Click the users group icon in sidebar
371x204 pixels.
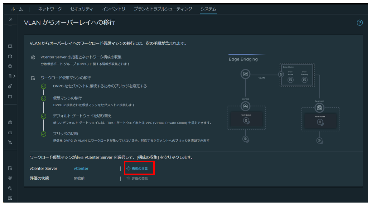10,178
